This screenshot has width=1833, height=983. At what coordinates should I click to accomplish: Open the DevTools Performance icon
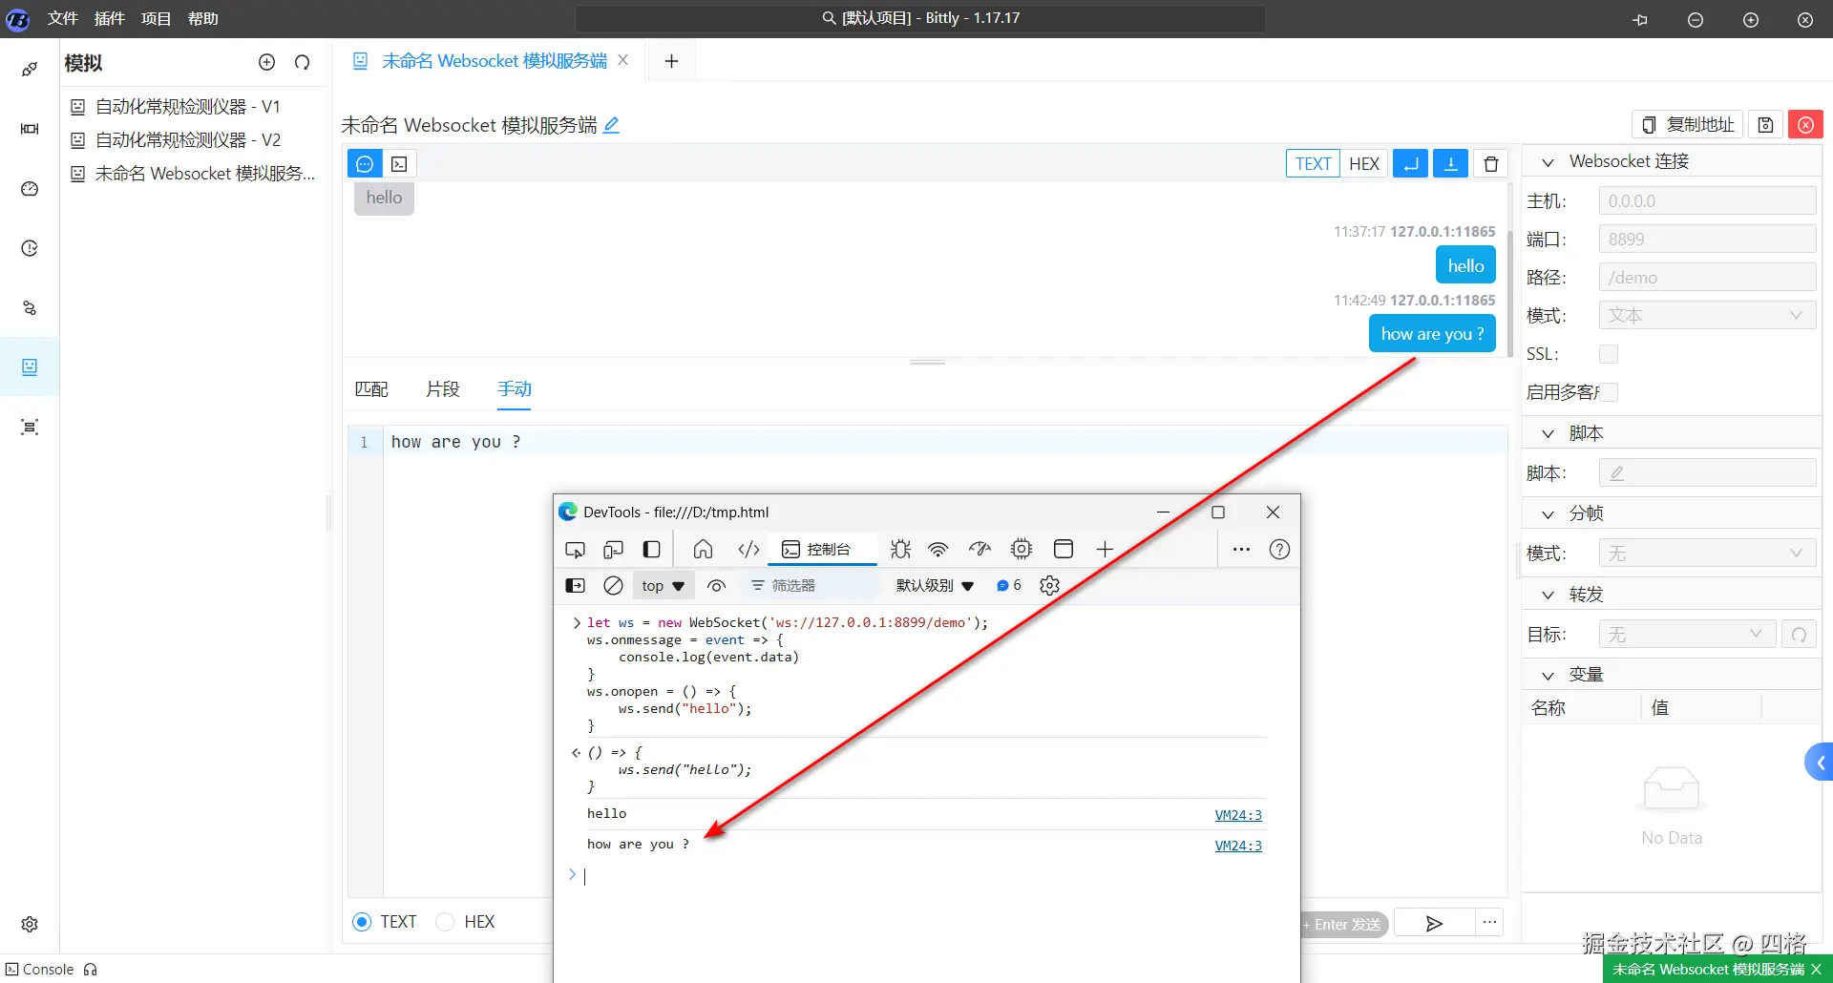980,549
